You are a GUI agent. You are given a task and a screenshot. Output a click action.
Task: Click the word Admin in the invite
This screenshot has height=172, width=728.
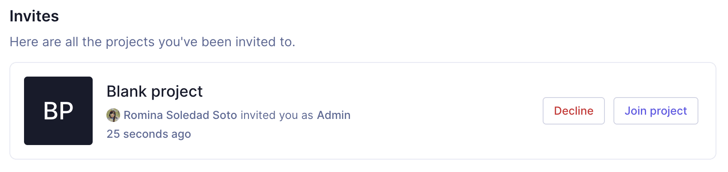tap(333, 115)
